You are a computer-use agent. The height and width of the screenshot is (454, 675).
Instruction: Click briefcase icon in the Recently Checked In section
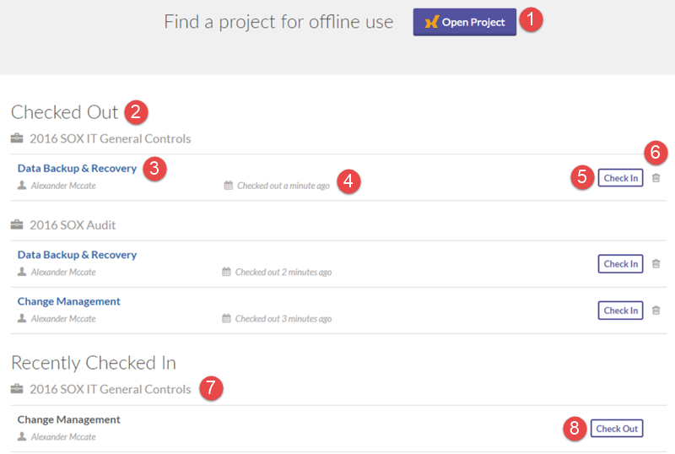click(x=17, y=389)
